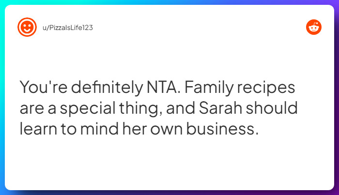Click the word "should" in the comment

click(271, 108)
